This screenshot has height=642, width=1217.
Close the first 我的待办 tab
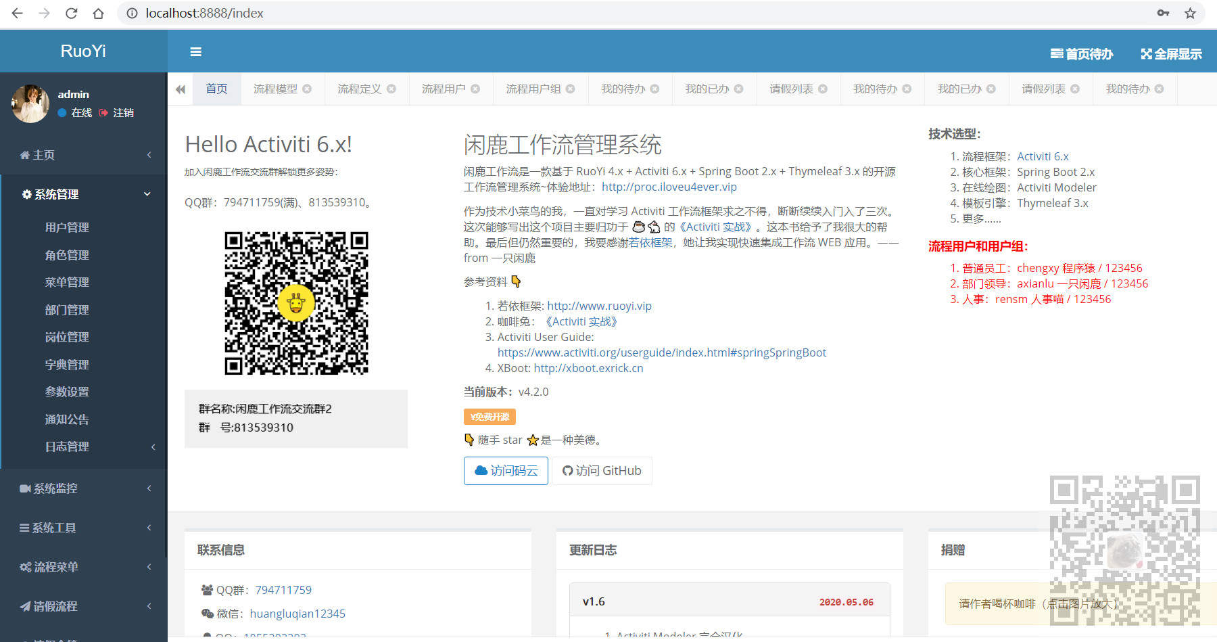654,89
